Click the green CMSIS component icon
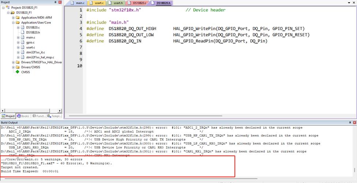Viewport: 357px width, 183px height. (x=18, y=72)
